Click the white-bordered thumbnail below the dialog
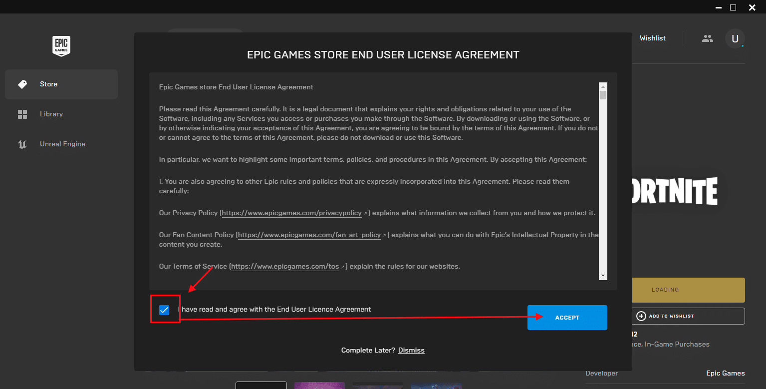 pos(261,386)
